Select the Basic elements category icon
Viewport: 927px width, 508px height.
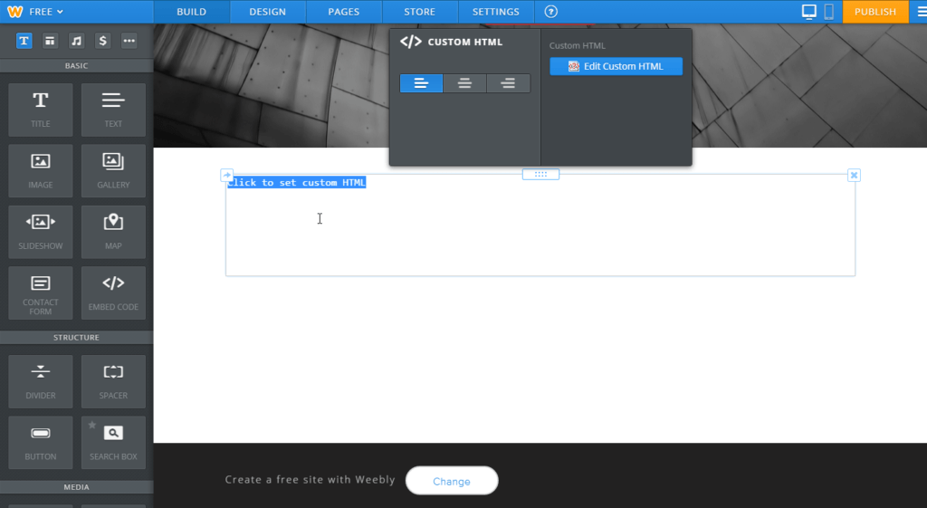[x=24, y=41]
